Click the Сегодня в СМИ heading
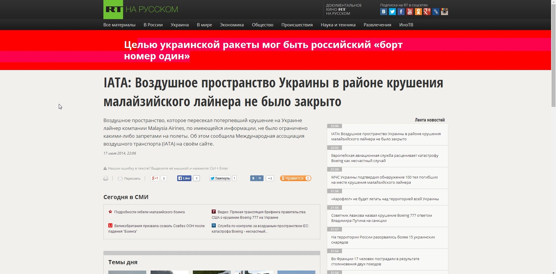This screenshot has width=556, height=274. point(126,197)
